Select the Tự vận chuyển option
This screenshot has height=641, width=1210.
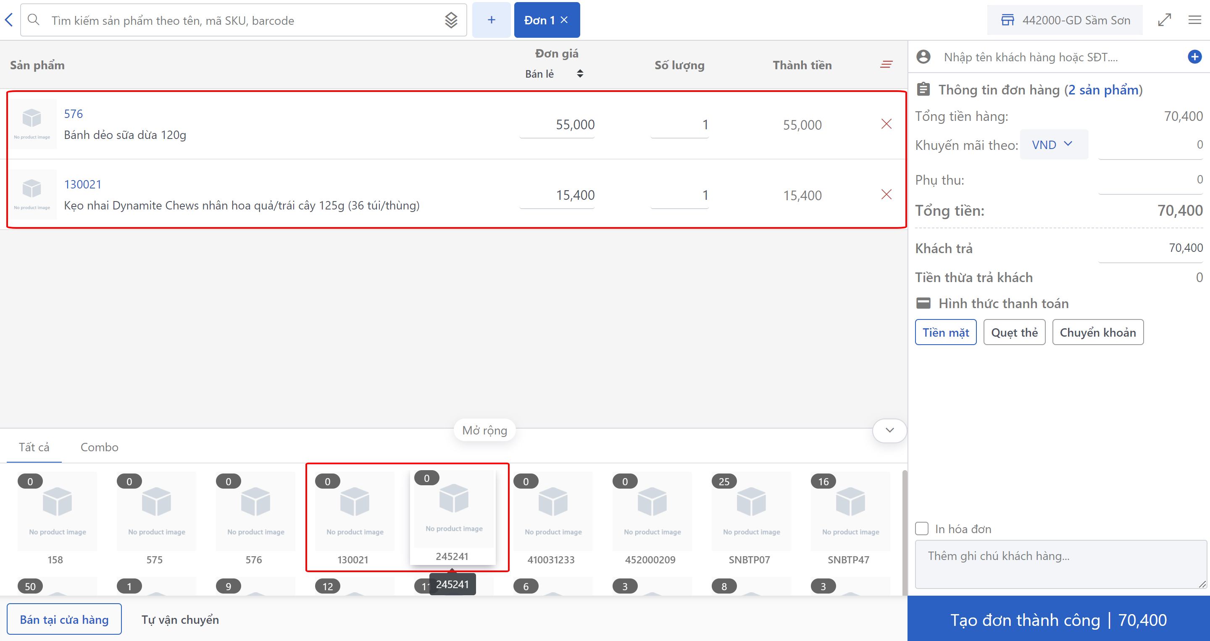click(x=180, y=620)
